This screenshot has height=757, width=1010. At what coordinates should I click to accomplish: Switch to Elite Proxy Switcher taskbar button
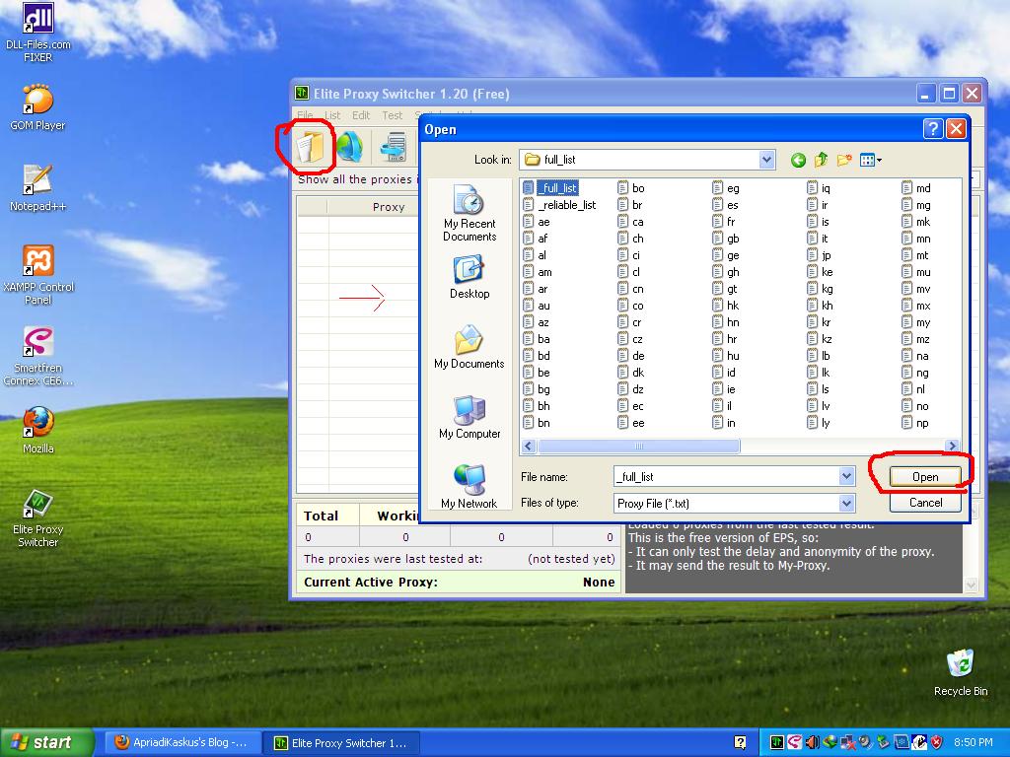[341, 742]
